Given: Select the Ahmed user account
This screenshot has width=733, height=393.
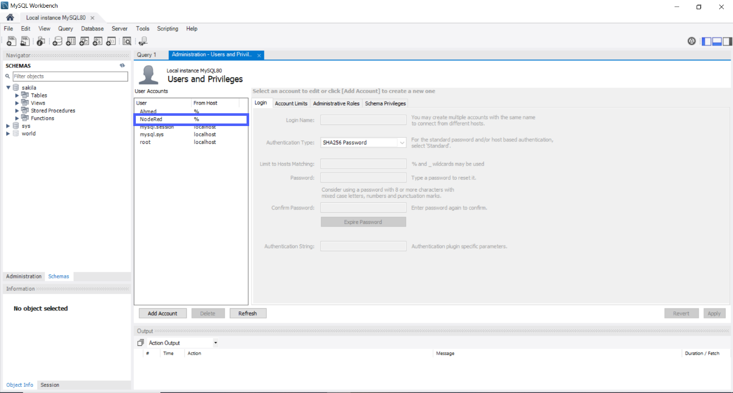Looking at the screenshot, I should click(x=191, y=111).
